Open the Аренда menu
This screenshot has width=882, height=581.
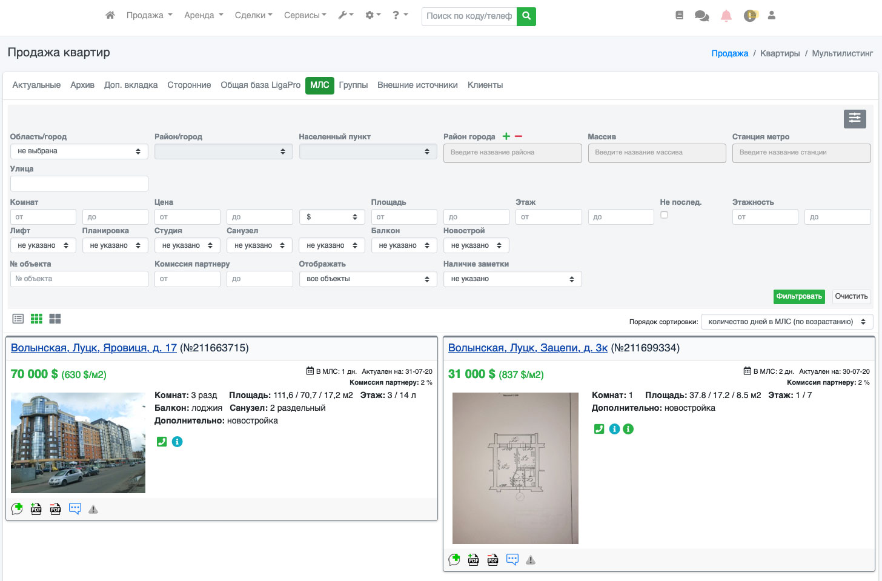[x=204, y=15]
